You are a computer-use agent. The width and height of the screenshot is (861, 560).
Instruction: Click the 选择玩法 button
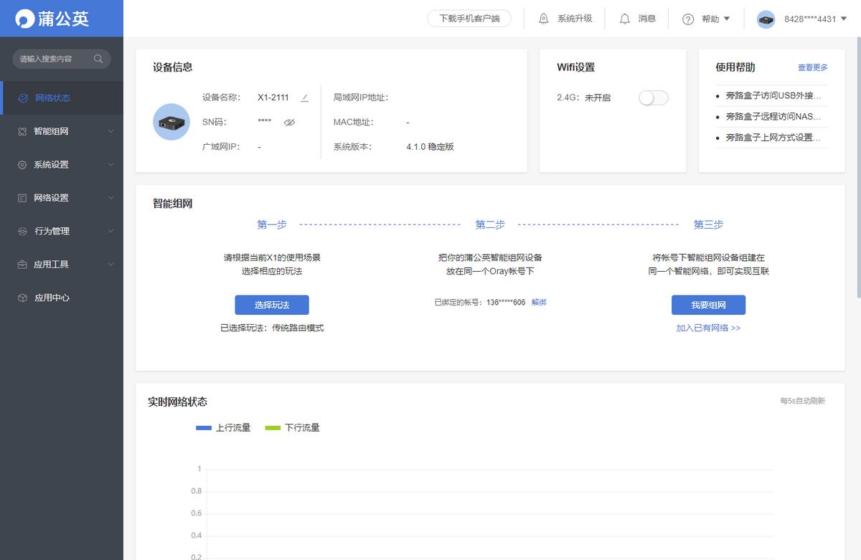point(271,305)
